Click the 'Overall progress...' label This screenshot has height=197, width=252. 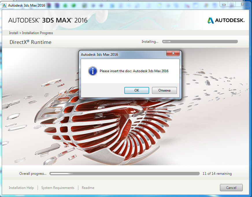33,174
